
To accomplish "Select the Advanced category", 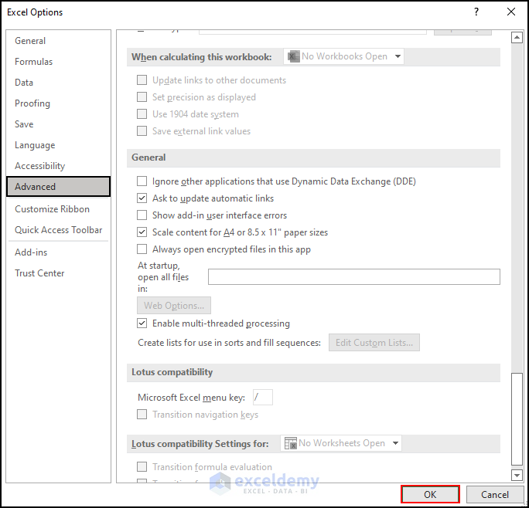I will point(58,187).
